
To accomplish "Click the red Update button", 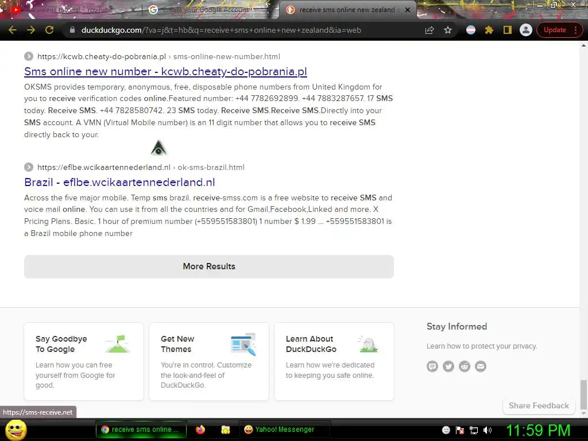I will 555,30.
